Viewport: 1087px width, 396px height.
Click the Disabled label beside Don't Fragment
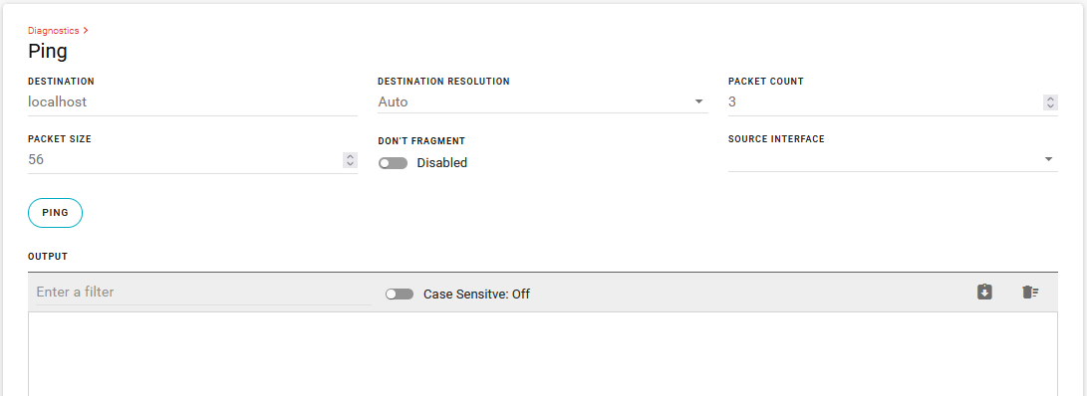click(x=441, y=163)
